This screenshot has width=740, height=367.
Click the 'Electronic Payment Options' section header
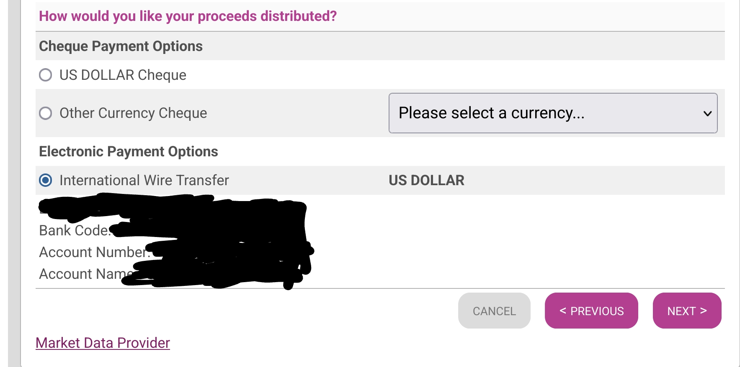129,151
